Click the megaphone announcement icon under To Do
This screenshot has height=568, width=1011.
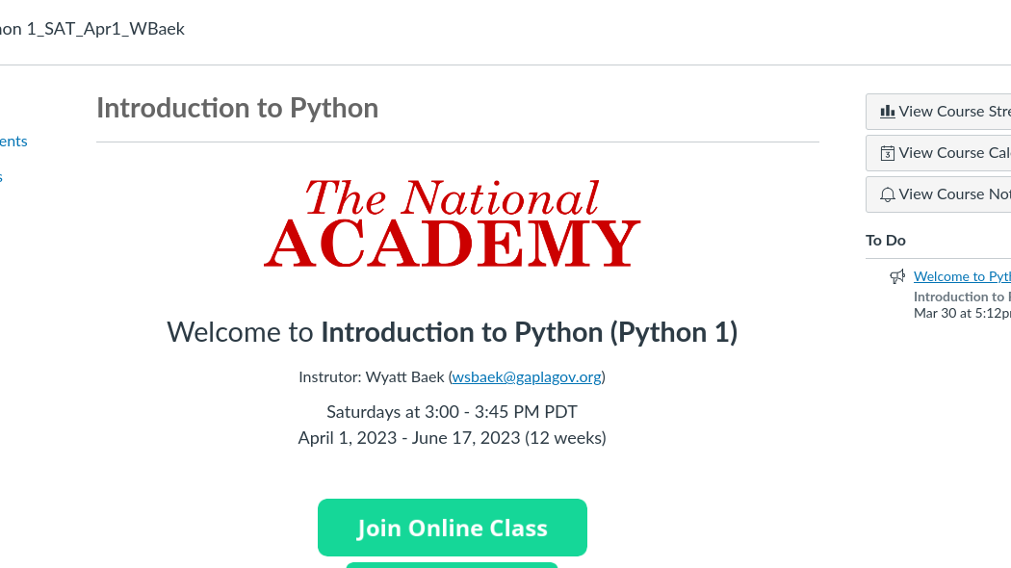[x=897, y=277]
